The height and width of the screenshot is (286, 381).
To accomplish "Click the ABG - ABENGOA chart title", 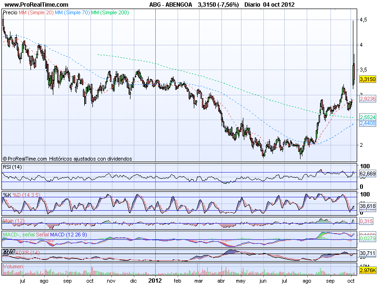I will pos(170,5).
